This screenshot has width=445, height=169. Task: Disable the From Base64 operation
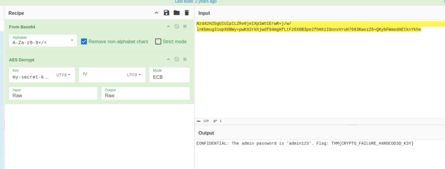pos(176,27)
